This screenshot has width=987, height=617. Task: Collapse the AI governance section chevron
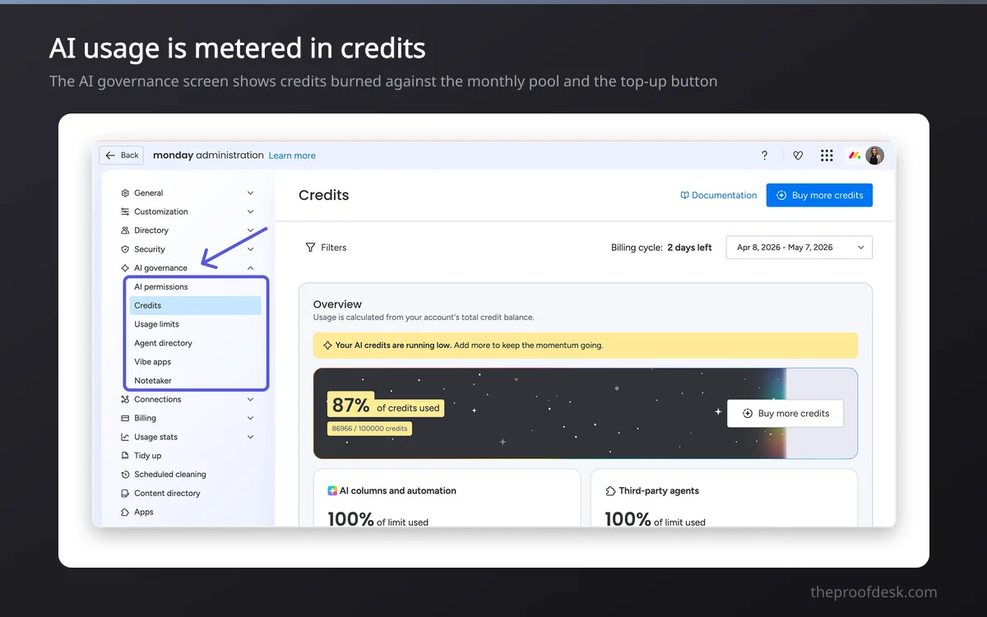(x=251, y=268)
